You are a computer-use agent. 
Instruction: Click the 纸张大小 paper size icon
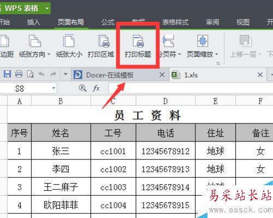69,41
